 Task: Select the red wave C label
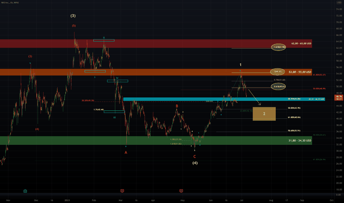click(x=195, y=156)
